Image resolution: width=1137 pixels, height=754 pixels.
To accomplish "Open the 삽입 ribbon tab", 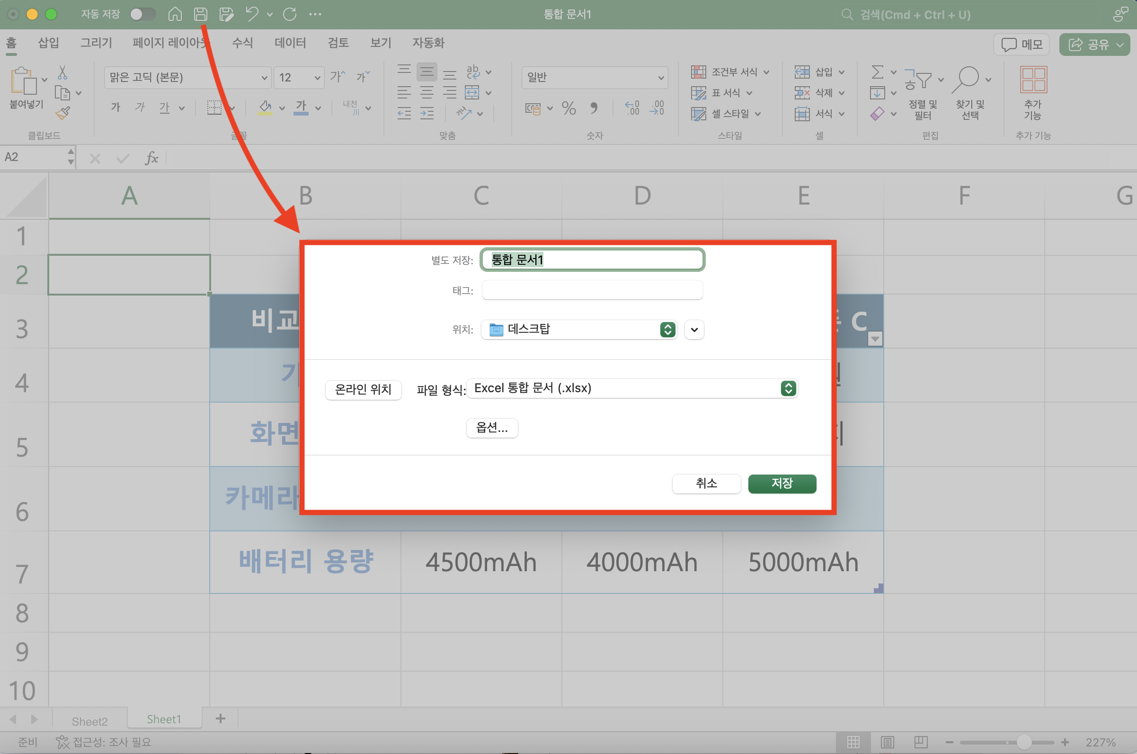I will (48, 43).
